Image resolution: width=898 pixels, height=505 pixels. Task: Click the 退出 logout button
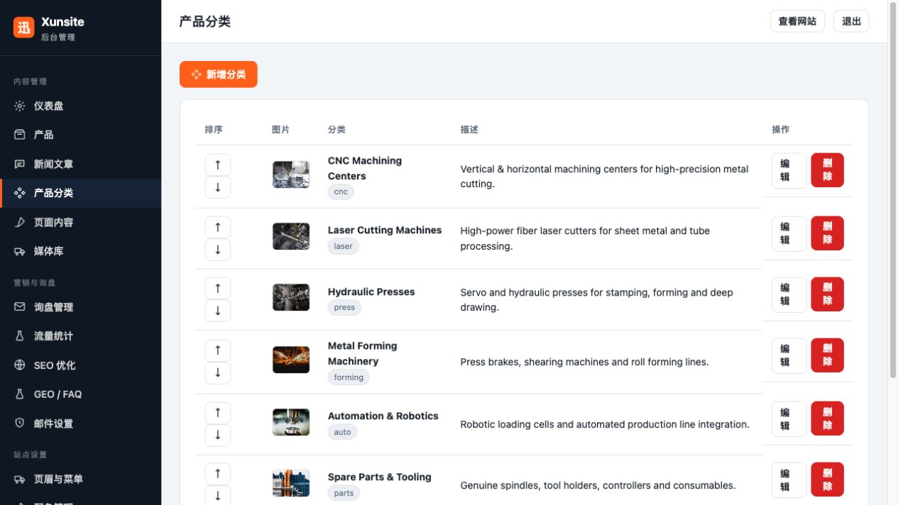pyautogui.click(x=851, y=21)
